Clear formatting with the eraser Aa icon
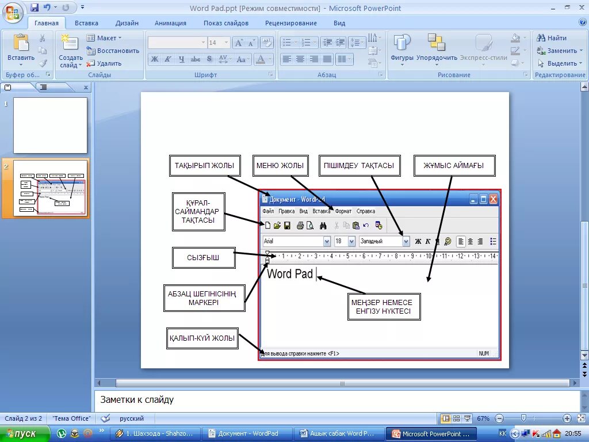This screenshot has height=442, width=589. [x=267, y=43]
